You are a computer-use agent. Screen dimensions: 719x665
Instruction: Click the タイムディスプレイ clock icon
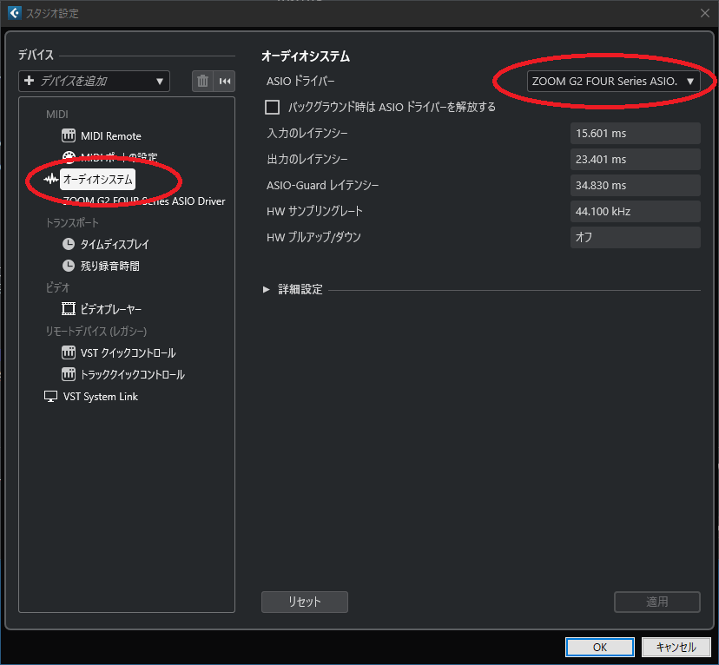(69, 244)
